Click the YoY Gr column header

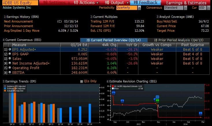pyautogui.click(x=128, y=45)
